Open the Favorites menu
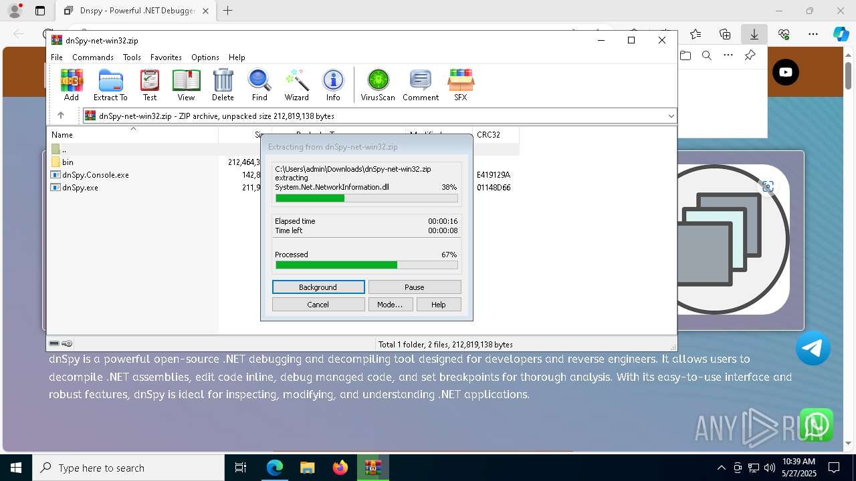This screenshot has height=481, width=856. [166, 57]
